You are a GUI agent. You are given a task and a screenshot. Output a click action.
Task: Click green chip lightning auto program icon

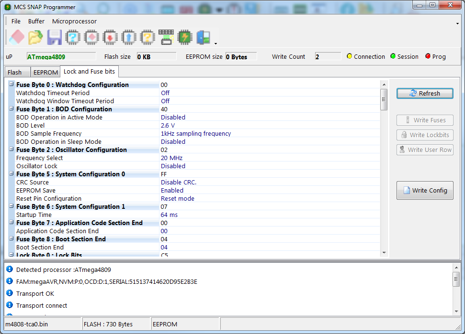coord(185,37)
